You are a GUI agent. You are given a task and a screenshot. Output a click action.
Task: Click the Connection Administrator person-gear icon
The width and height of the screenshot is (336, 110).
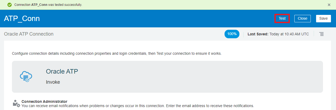pyautogui.click(x=16, y=104)
